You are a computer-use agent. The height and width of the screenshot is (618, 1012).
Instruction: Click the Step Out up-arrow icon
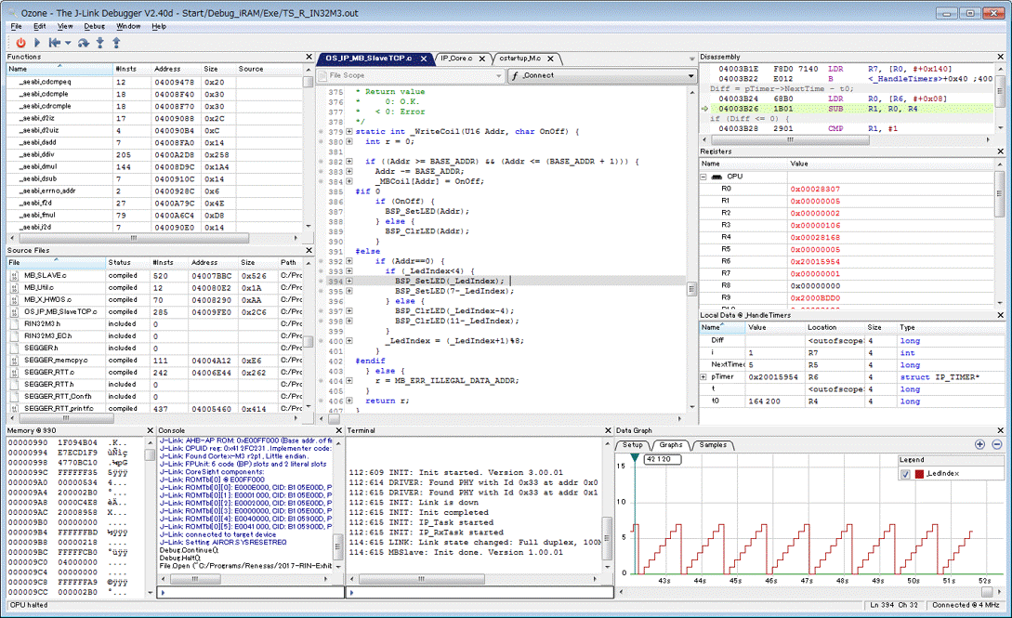118,42
